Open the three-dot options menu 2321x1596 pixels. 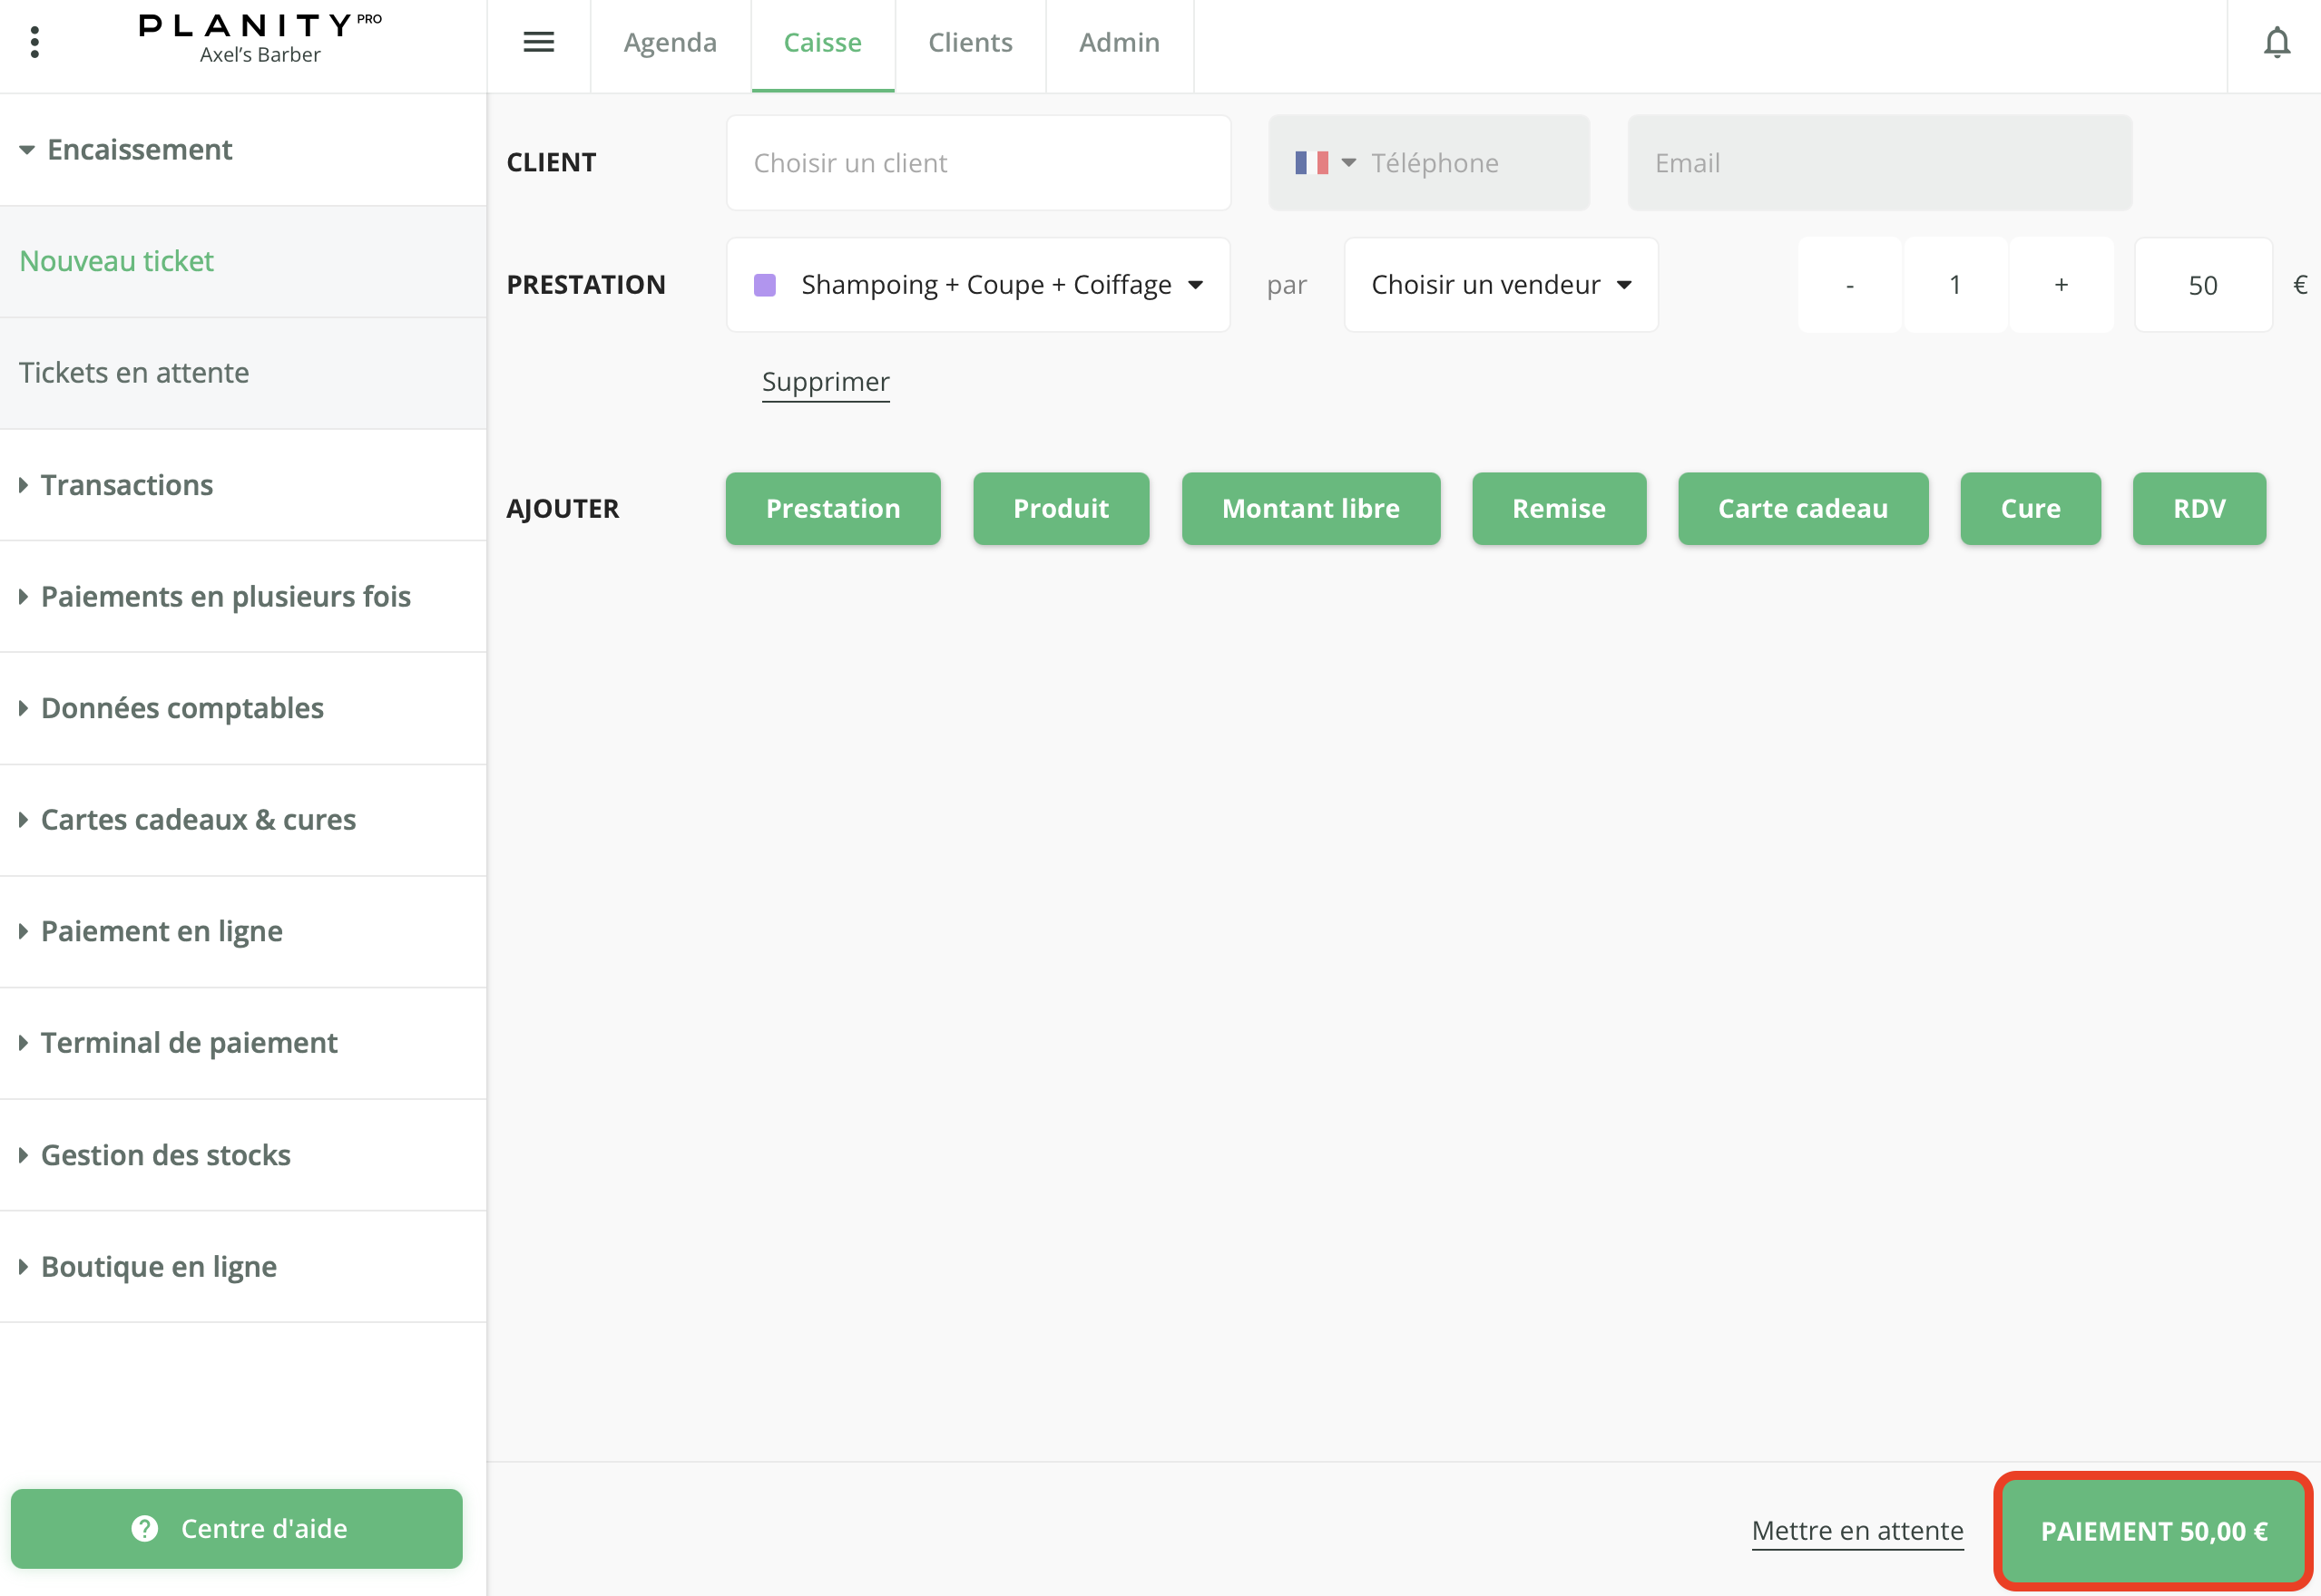(x=35, y=42)
